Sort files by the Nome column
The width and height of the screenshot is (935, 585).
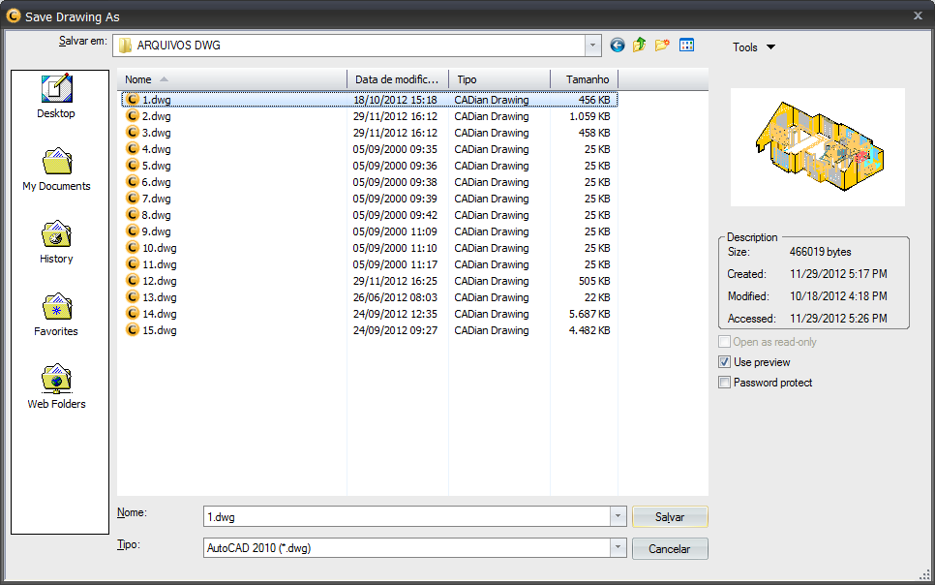[232, 79]
